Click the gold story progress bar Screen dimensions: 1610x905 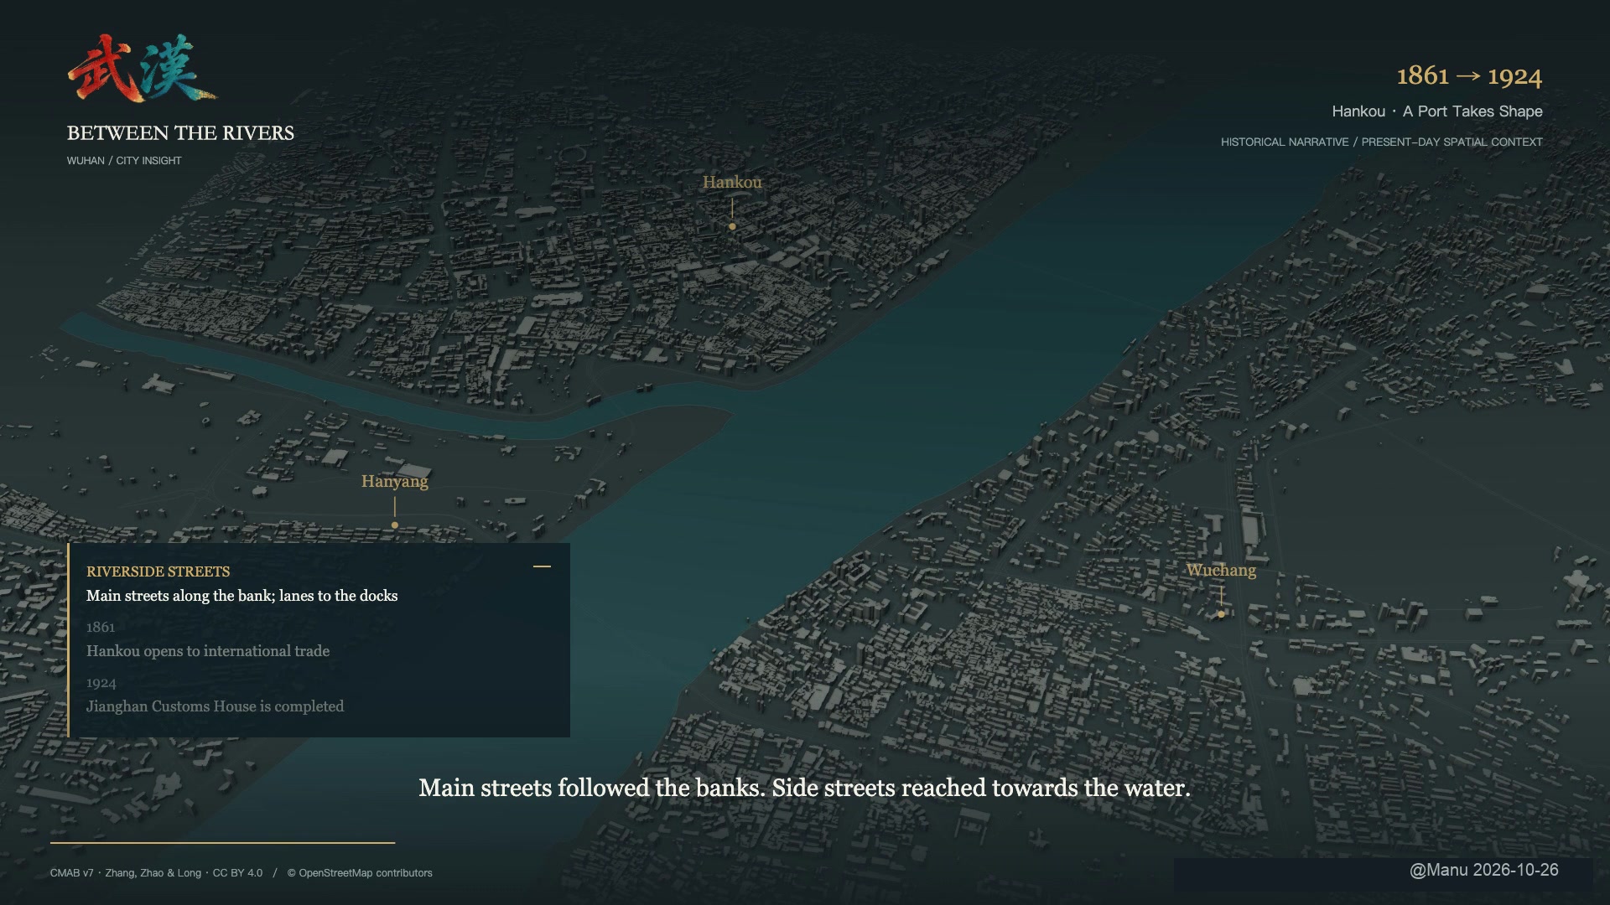(222, 842)
